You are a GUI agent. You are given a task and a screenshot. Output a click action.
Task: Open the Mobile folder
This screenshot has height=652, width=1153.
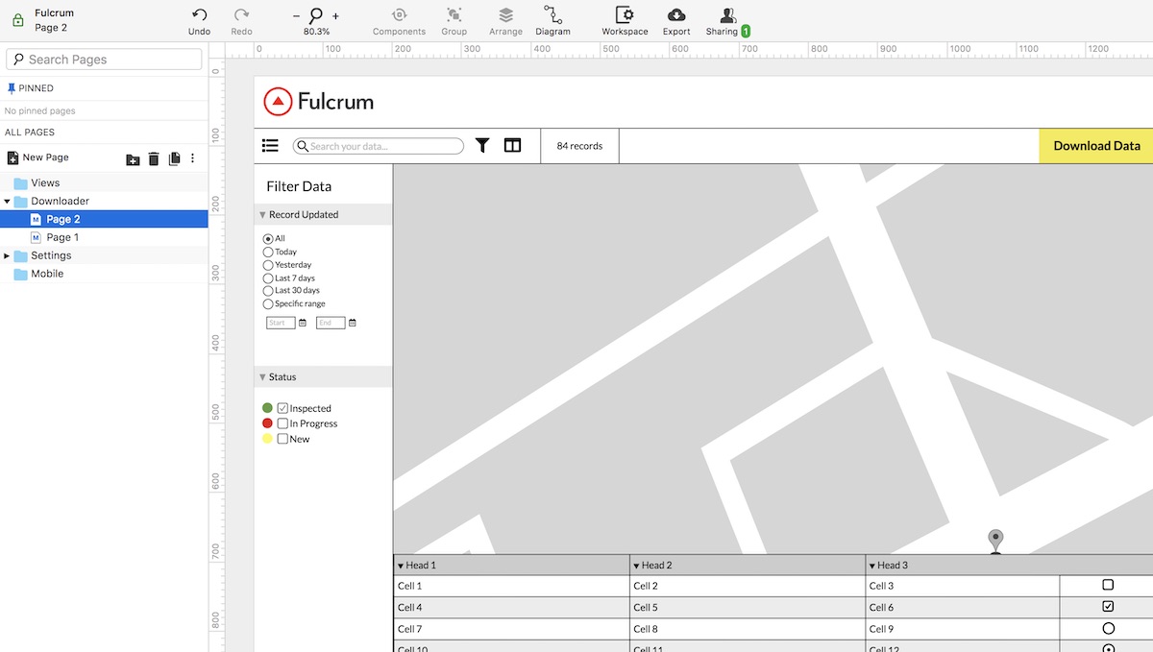click(x=46, y=274)
